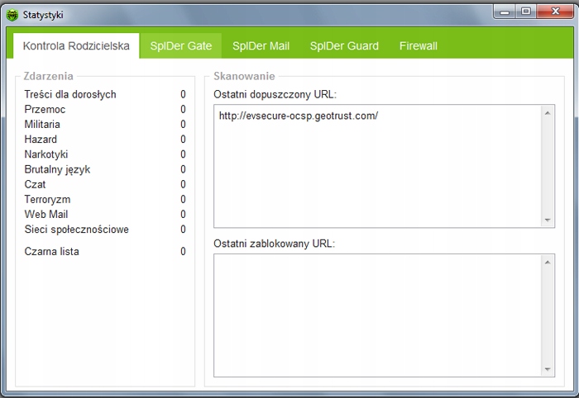The width and height of the screenshot is (579, 398).
Task: Click the Sieci społecznościowe entry
Action: [76, 230]
